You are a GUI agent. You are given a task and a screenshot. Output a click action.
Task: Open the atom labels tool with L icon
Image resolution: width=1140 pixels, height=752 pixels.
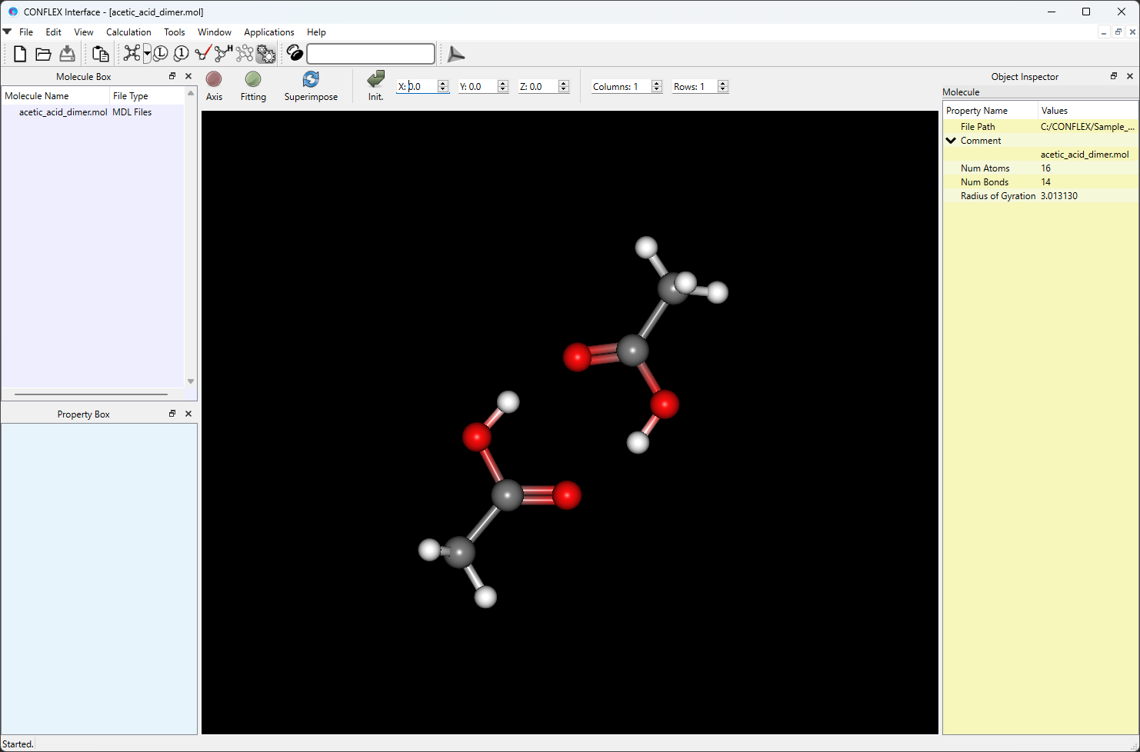[160, 53]
